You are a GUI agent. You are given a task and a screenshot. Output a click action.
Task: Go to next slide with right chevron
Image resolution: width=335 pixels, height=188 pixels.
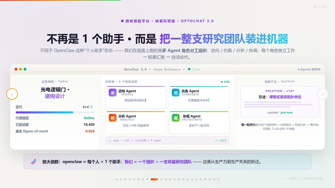(323, 94)
